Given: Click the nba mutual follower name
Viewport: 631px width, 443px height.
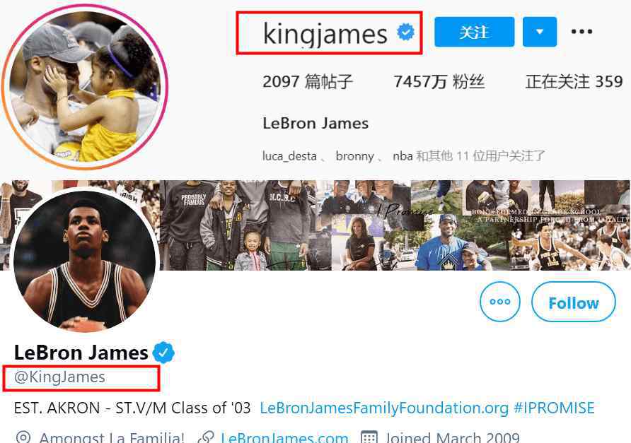Looking at the screenshot, I should point(403,156).
